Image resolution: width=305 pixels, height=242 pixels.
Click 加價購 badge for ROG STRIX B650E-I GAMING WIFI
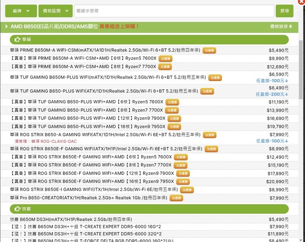(x=187, y=190)
